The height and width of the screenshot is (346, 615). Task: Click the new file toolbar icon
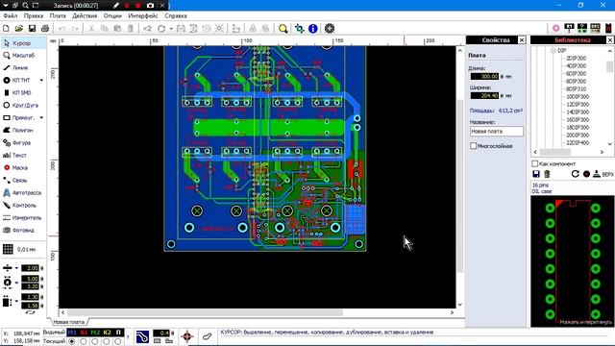tap(6, 28)
